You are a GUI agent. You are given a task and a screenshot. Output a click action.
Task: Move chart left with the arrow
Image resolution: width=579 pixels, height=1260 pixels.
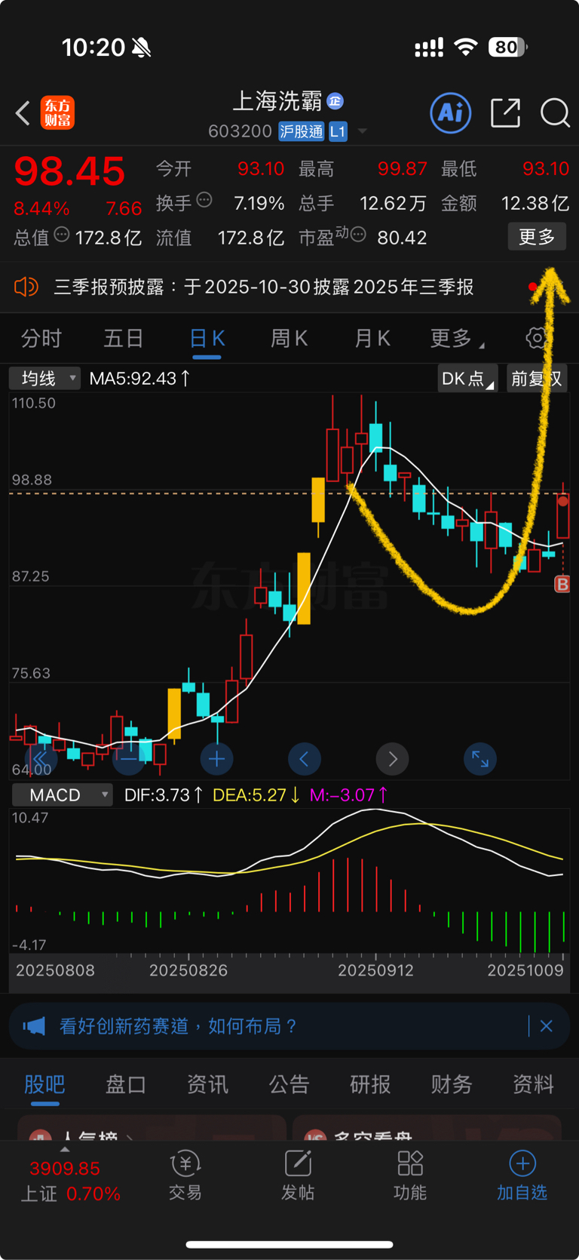[x=305, y=758]
